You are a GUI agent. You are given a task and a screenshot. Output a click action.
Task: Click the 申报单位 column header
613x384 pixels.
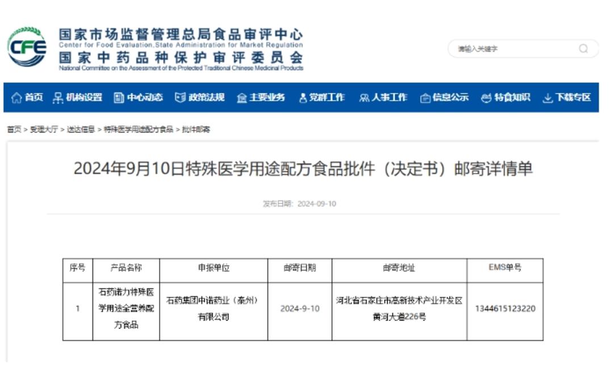click(213, 268)
